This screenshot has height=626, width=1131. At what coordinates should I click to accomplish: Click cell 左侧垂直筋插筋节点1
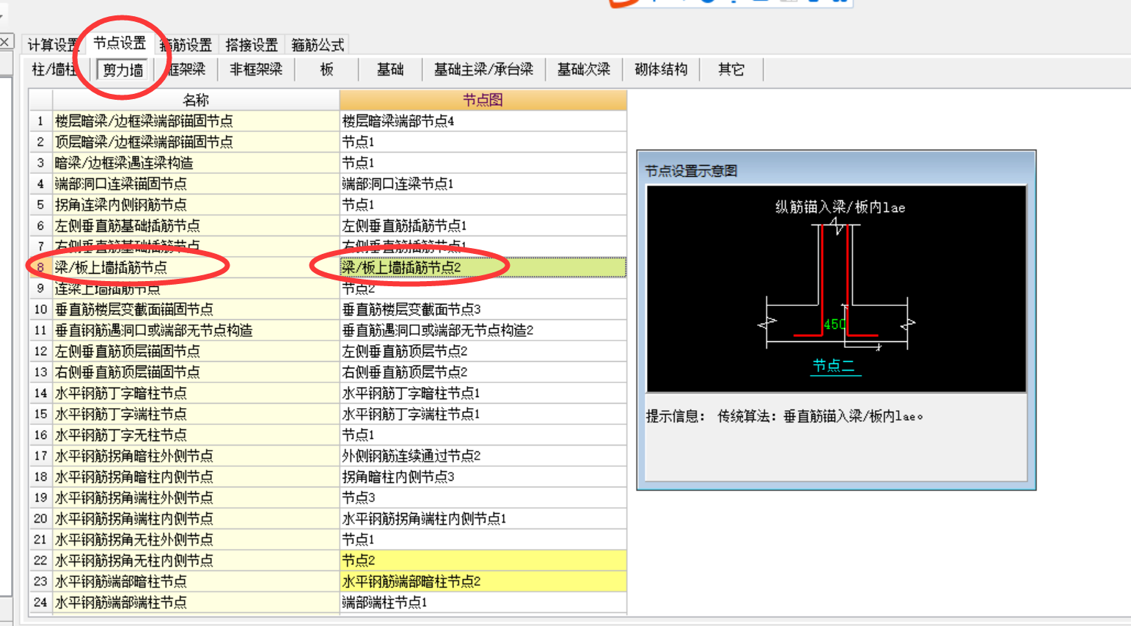(x=483, y=225)
